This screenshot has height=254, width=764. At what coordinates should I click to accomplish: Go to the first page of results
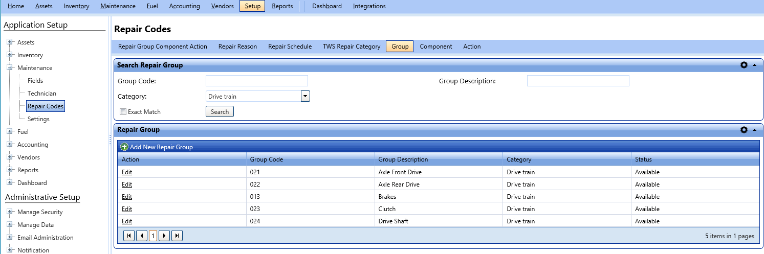pos(129,236)
